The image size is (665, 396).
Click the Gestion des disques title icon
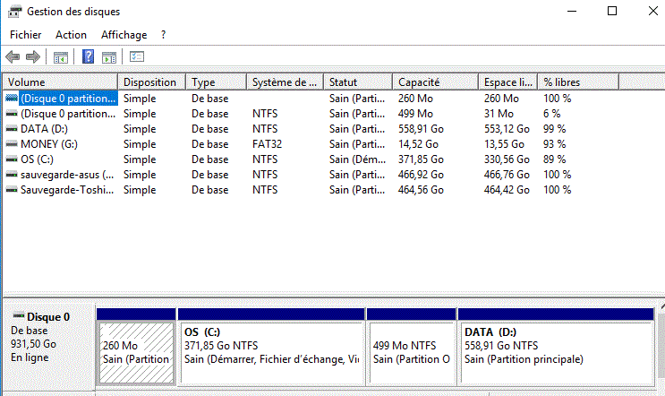(15, 12)
